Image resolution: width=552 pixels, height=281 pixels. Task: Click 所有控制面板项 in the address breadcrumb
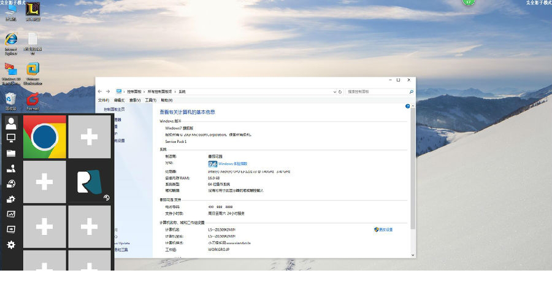(x=160, y=91)
